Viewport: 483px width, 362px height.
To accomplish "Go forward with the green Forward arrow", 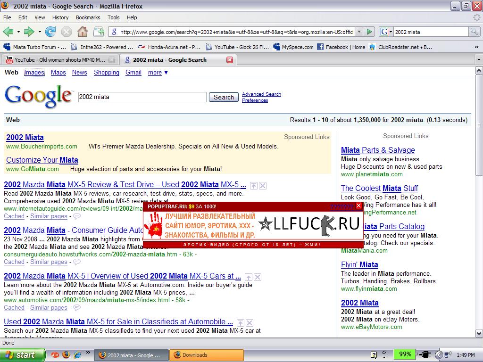I will (x=29, y=32).
